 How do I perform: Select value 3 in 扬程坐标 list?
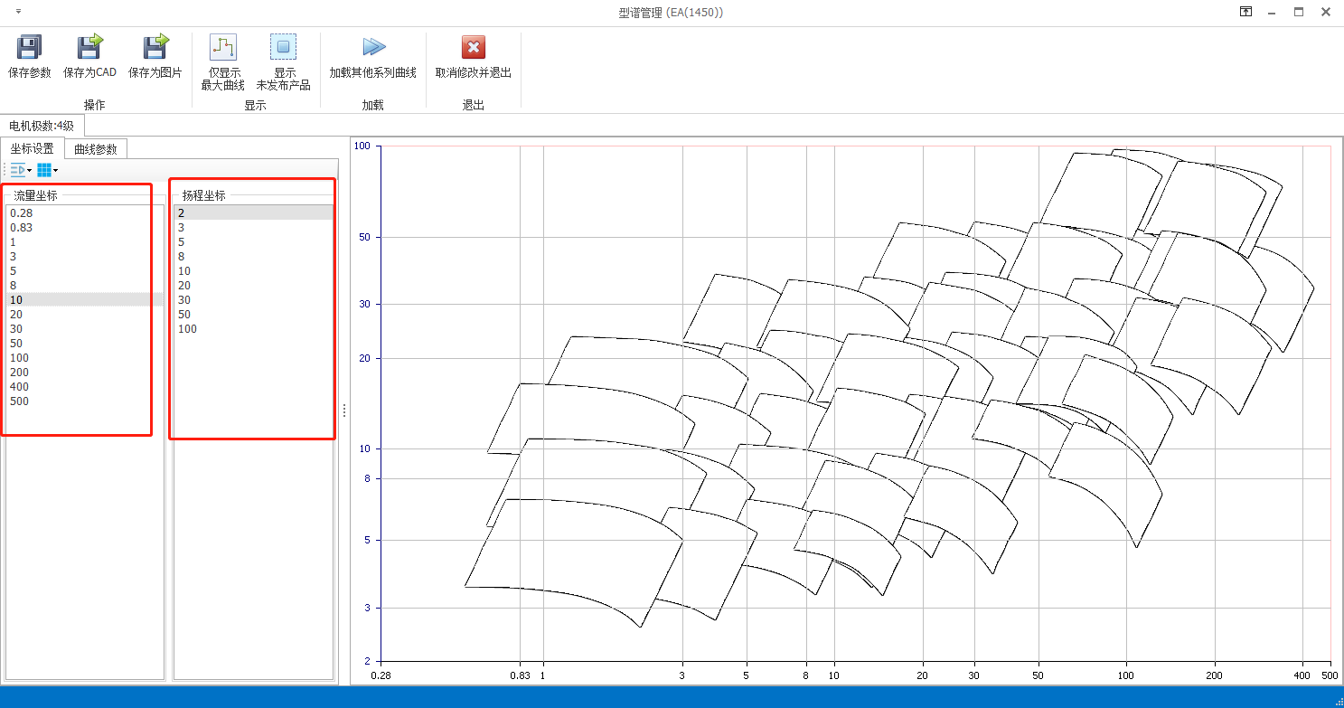[x=253, y=227]
